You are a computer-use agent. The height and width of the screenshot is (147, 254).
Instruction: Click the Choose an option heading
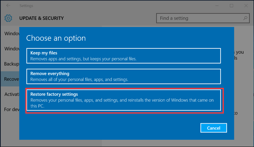[56, 38]
